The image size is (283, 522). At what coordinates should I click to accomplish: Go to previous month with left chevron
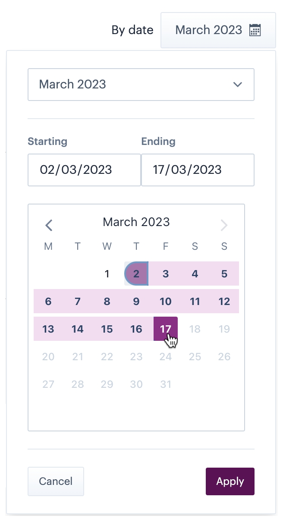[x=49, y=225]
